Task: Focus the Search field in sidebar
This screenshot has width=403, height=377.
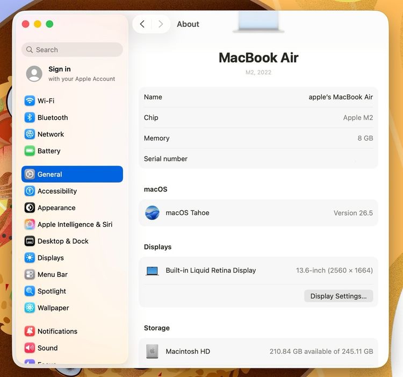Action: 72,49
